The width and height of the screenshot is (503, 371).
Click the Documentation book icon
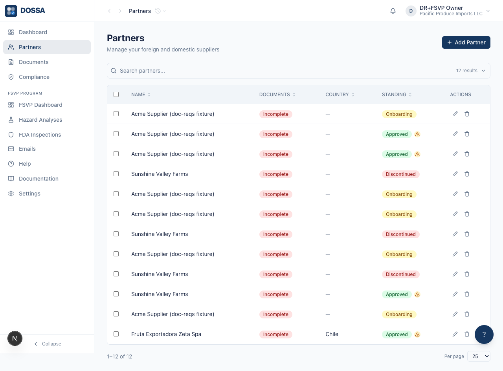pyautogui.click(x=11, y=179)
